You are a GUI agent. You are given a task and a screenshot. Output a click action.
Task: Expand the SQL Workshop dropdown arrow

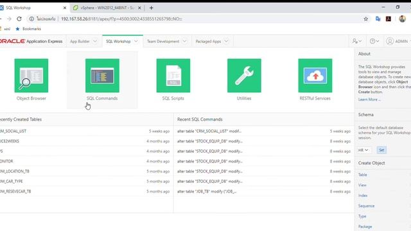pos(136,41)
